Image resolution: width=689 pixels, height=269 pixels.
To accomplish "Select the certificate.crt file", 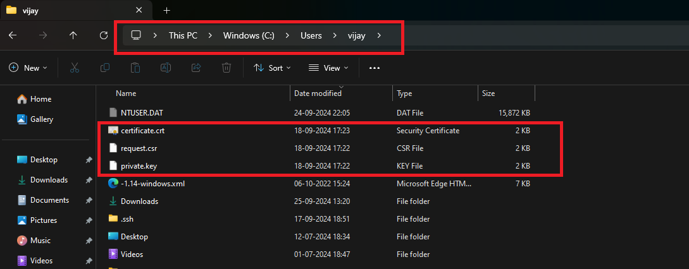I will [142, 131].
